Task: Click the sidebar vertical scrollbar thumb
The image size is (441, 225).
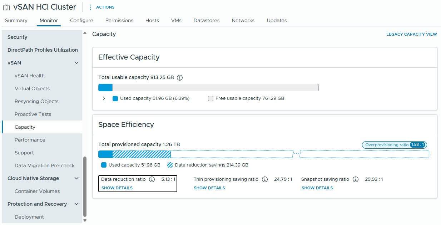Action: (x=85, y=186)
